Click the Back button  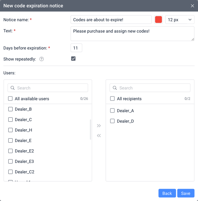[167, 193]
